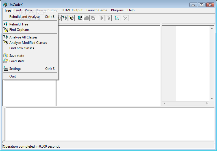Choose Quit from the Tree menu
Image resolution: width=217 pixels, height=151 pixels.
[31, 76]
